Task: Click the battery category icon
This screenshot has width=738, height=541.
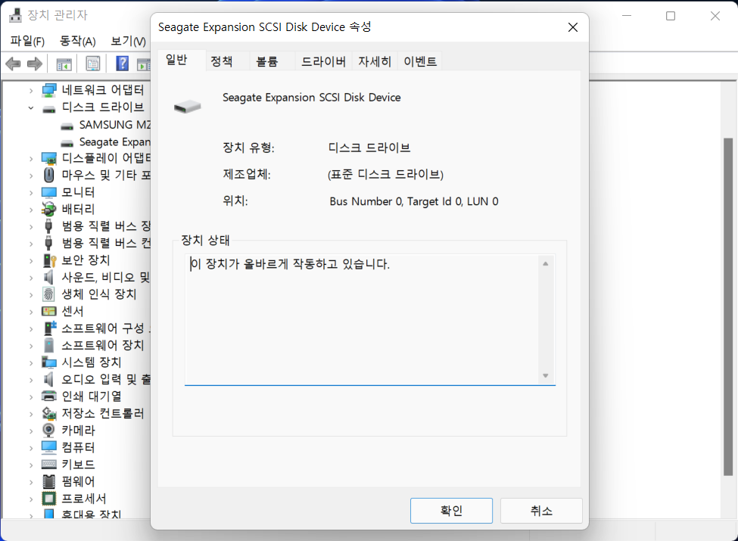Action: tap(49, 209)
